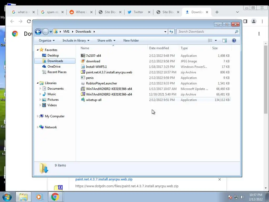
Task: Select the download JPEG image icon
Action: (83, 61)
